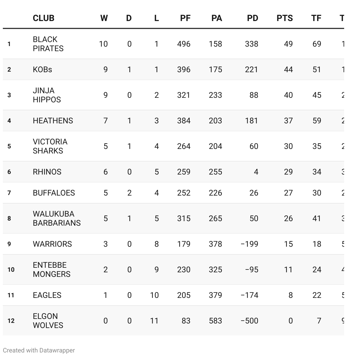Screen dimensions: 347x357
Task: Click the PF column header
Action: coord(185,18)
